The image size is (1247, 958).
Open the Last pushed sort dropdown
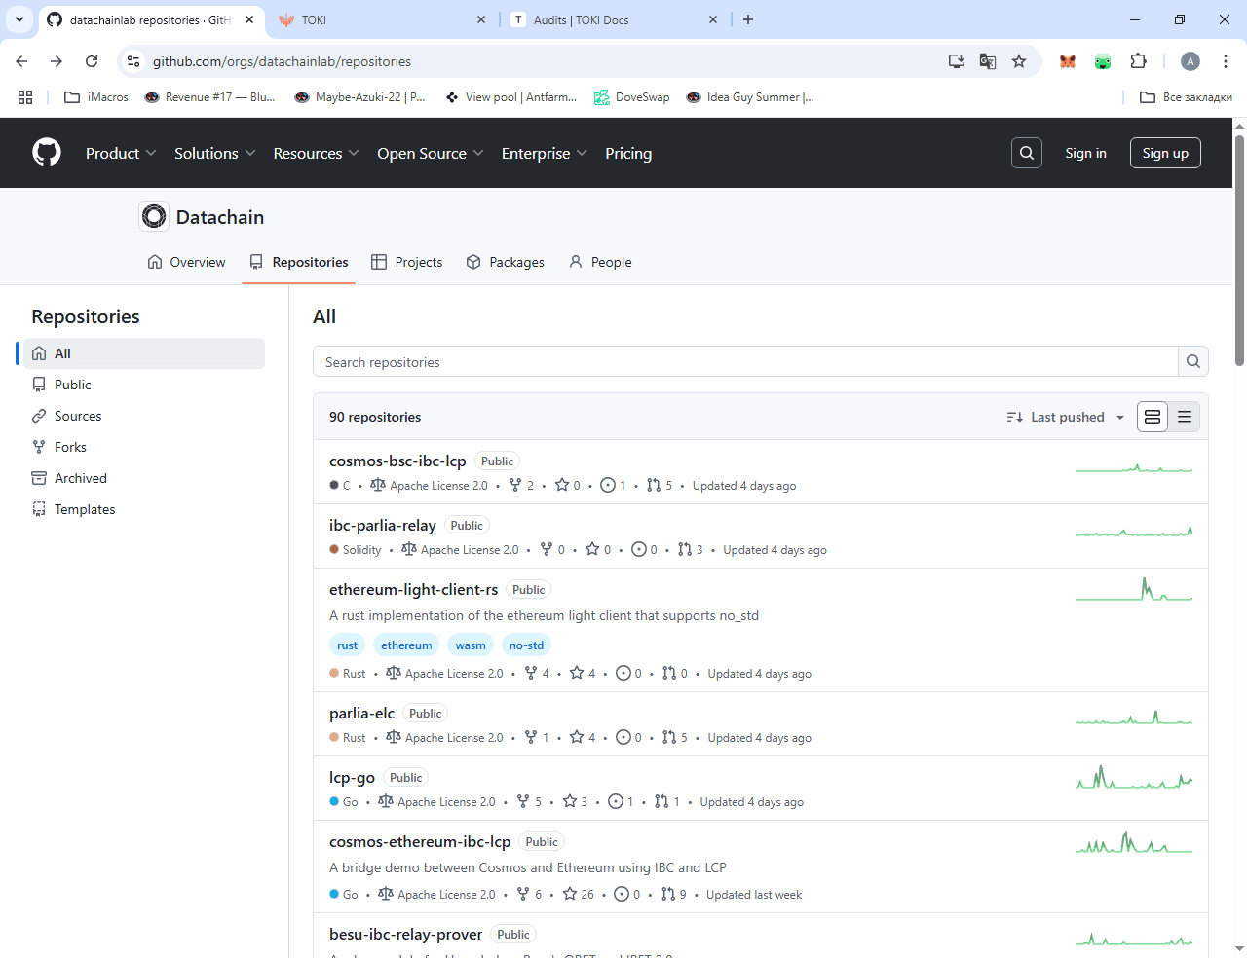click(1066, 417)
